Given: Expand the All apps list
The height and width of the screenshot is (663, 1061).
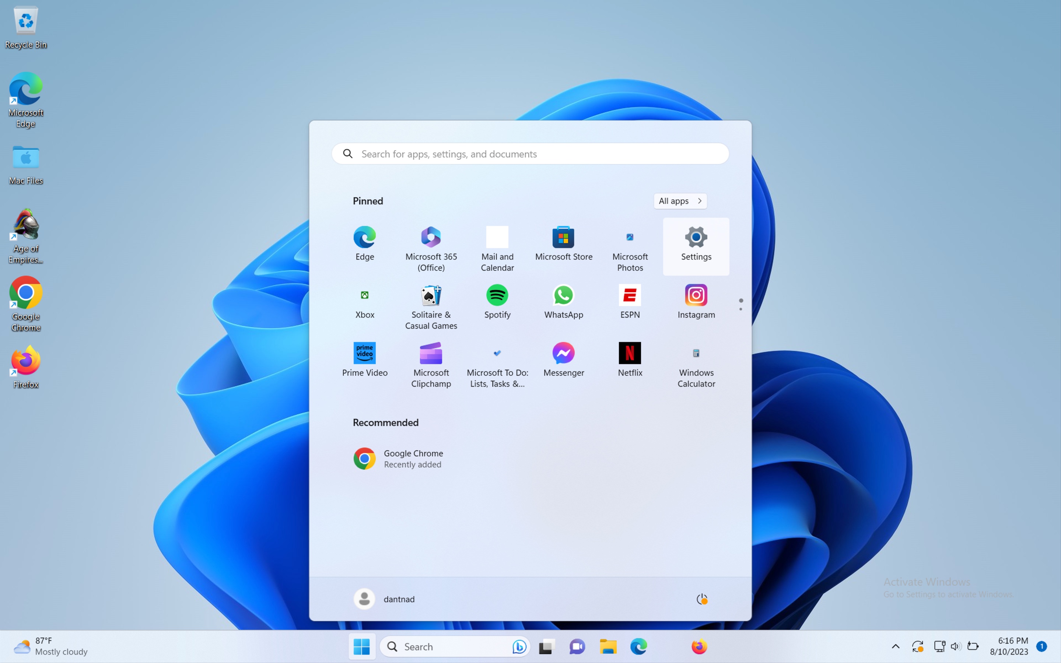Looking at the screenshot, I should [680, 201].
